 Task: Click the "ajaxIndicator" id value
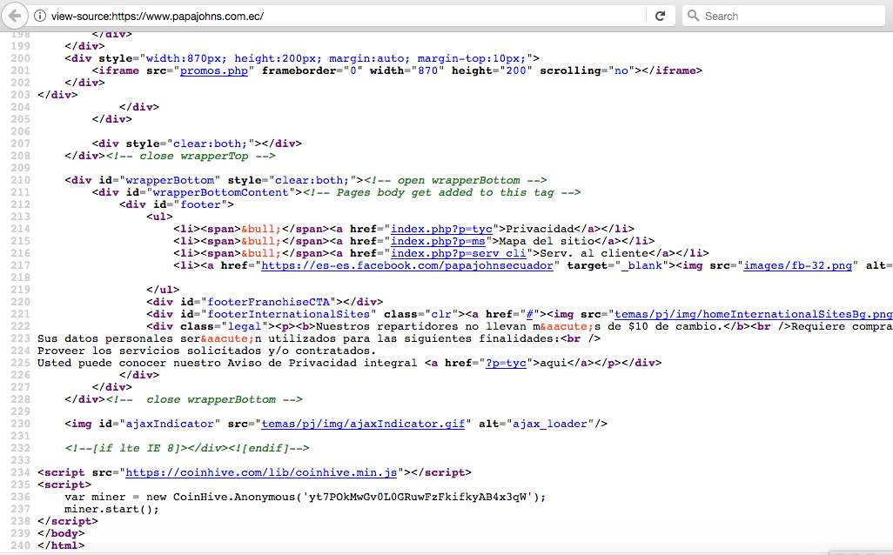tap(170, 424)
